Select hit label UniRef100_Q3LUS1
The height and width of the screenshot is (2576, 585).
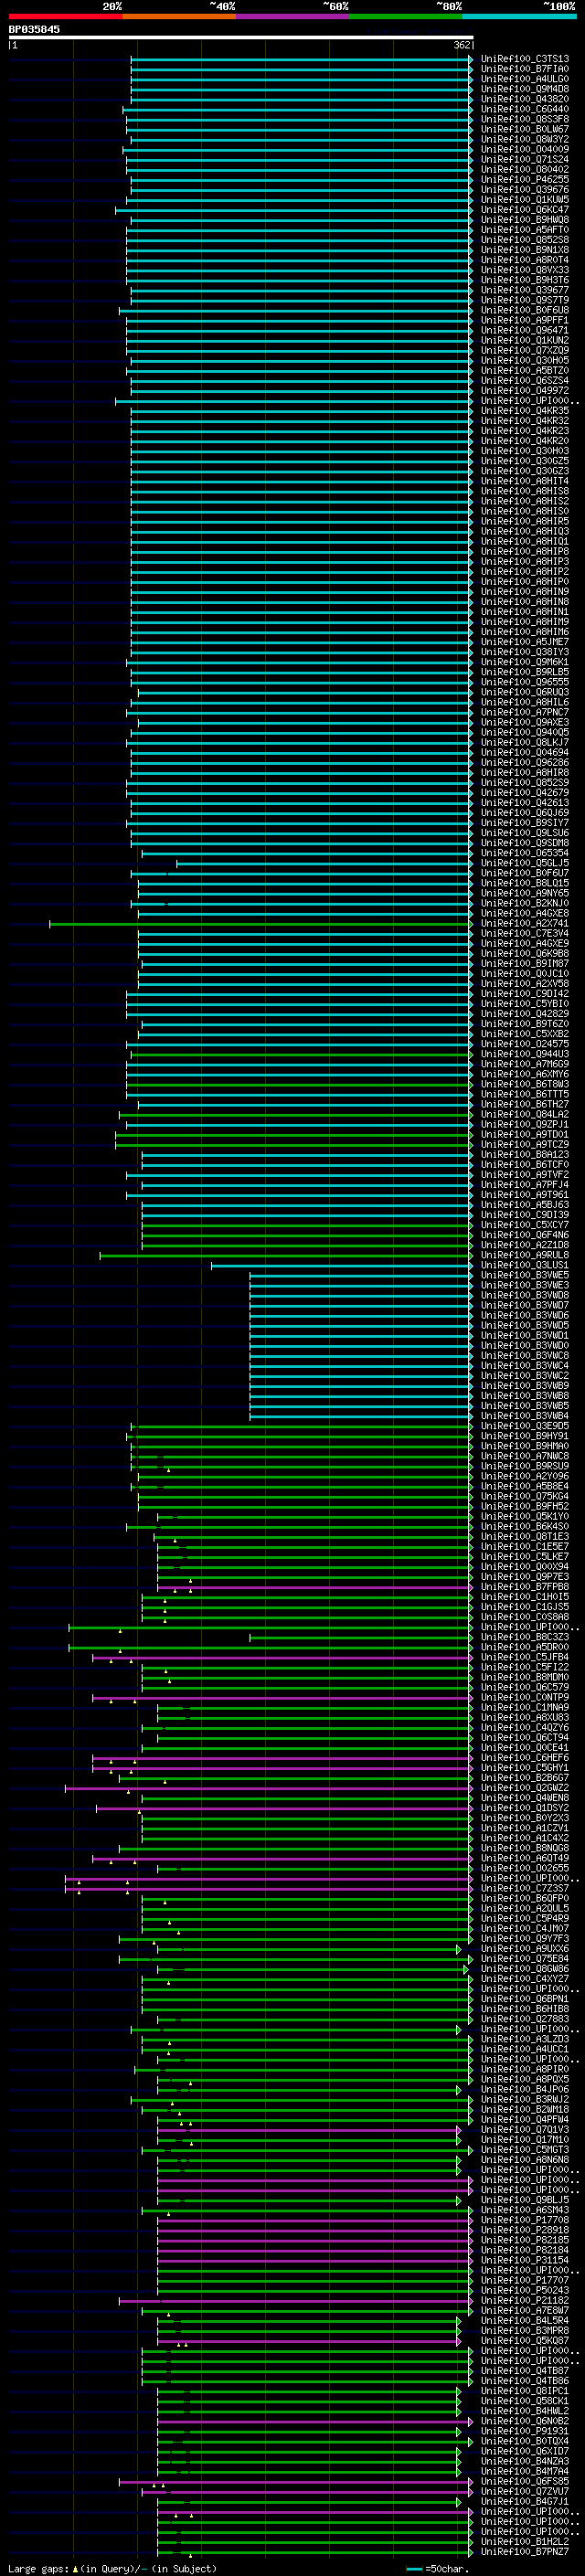pyautogui.click(x=525, y=1265)
